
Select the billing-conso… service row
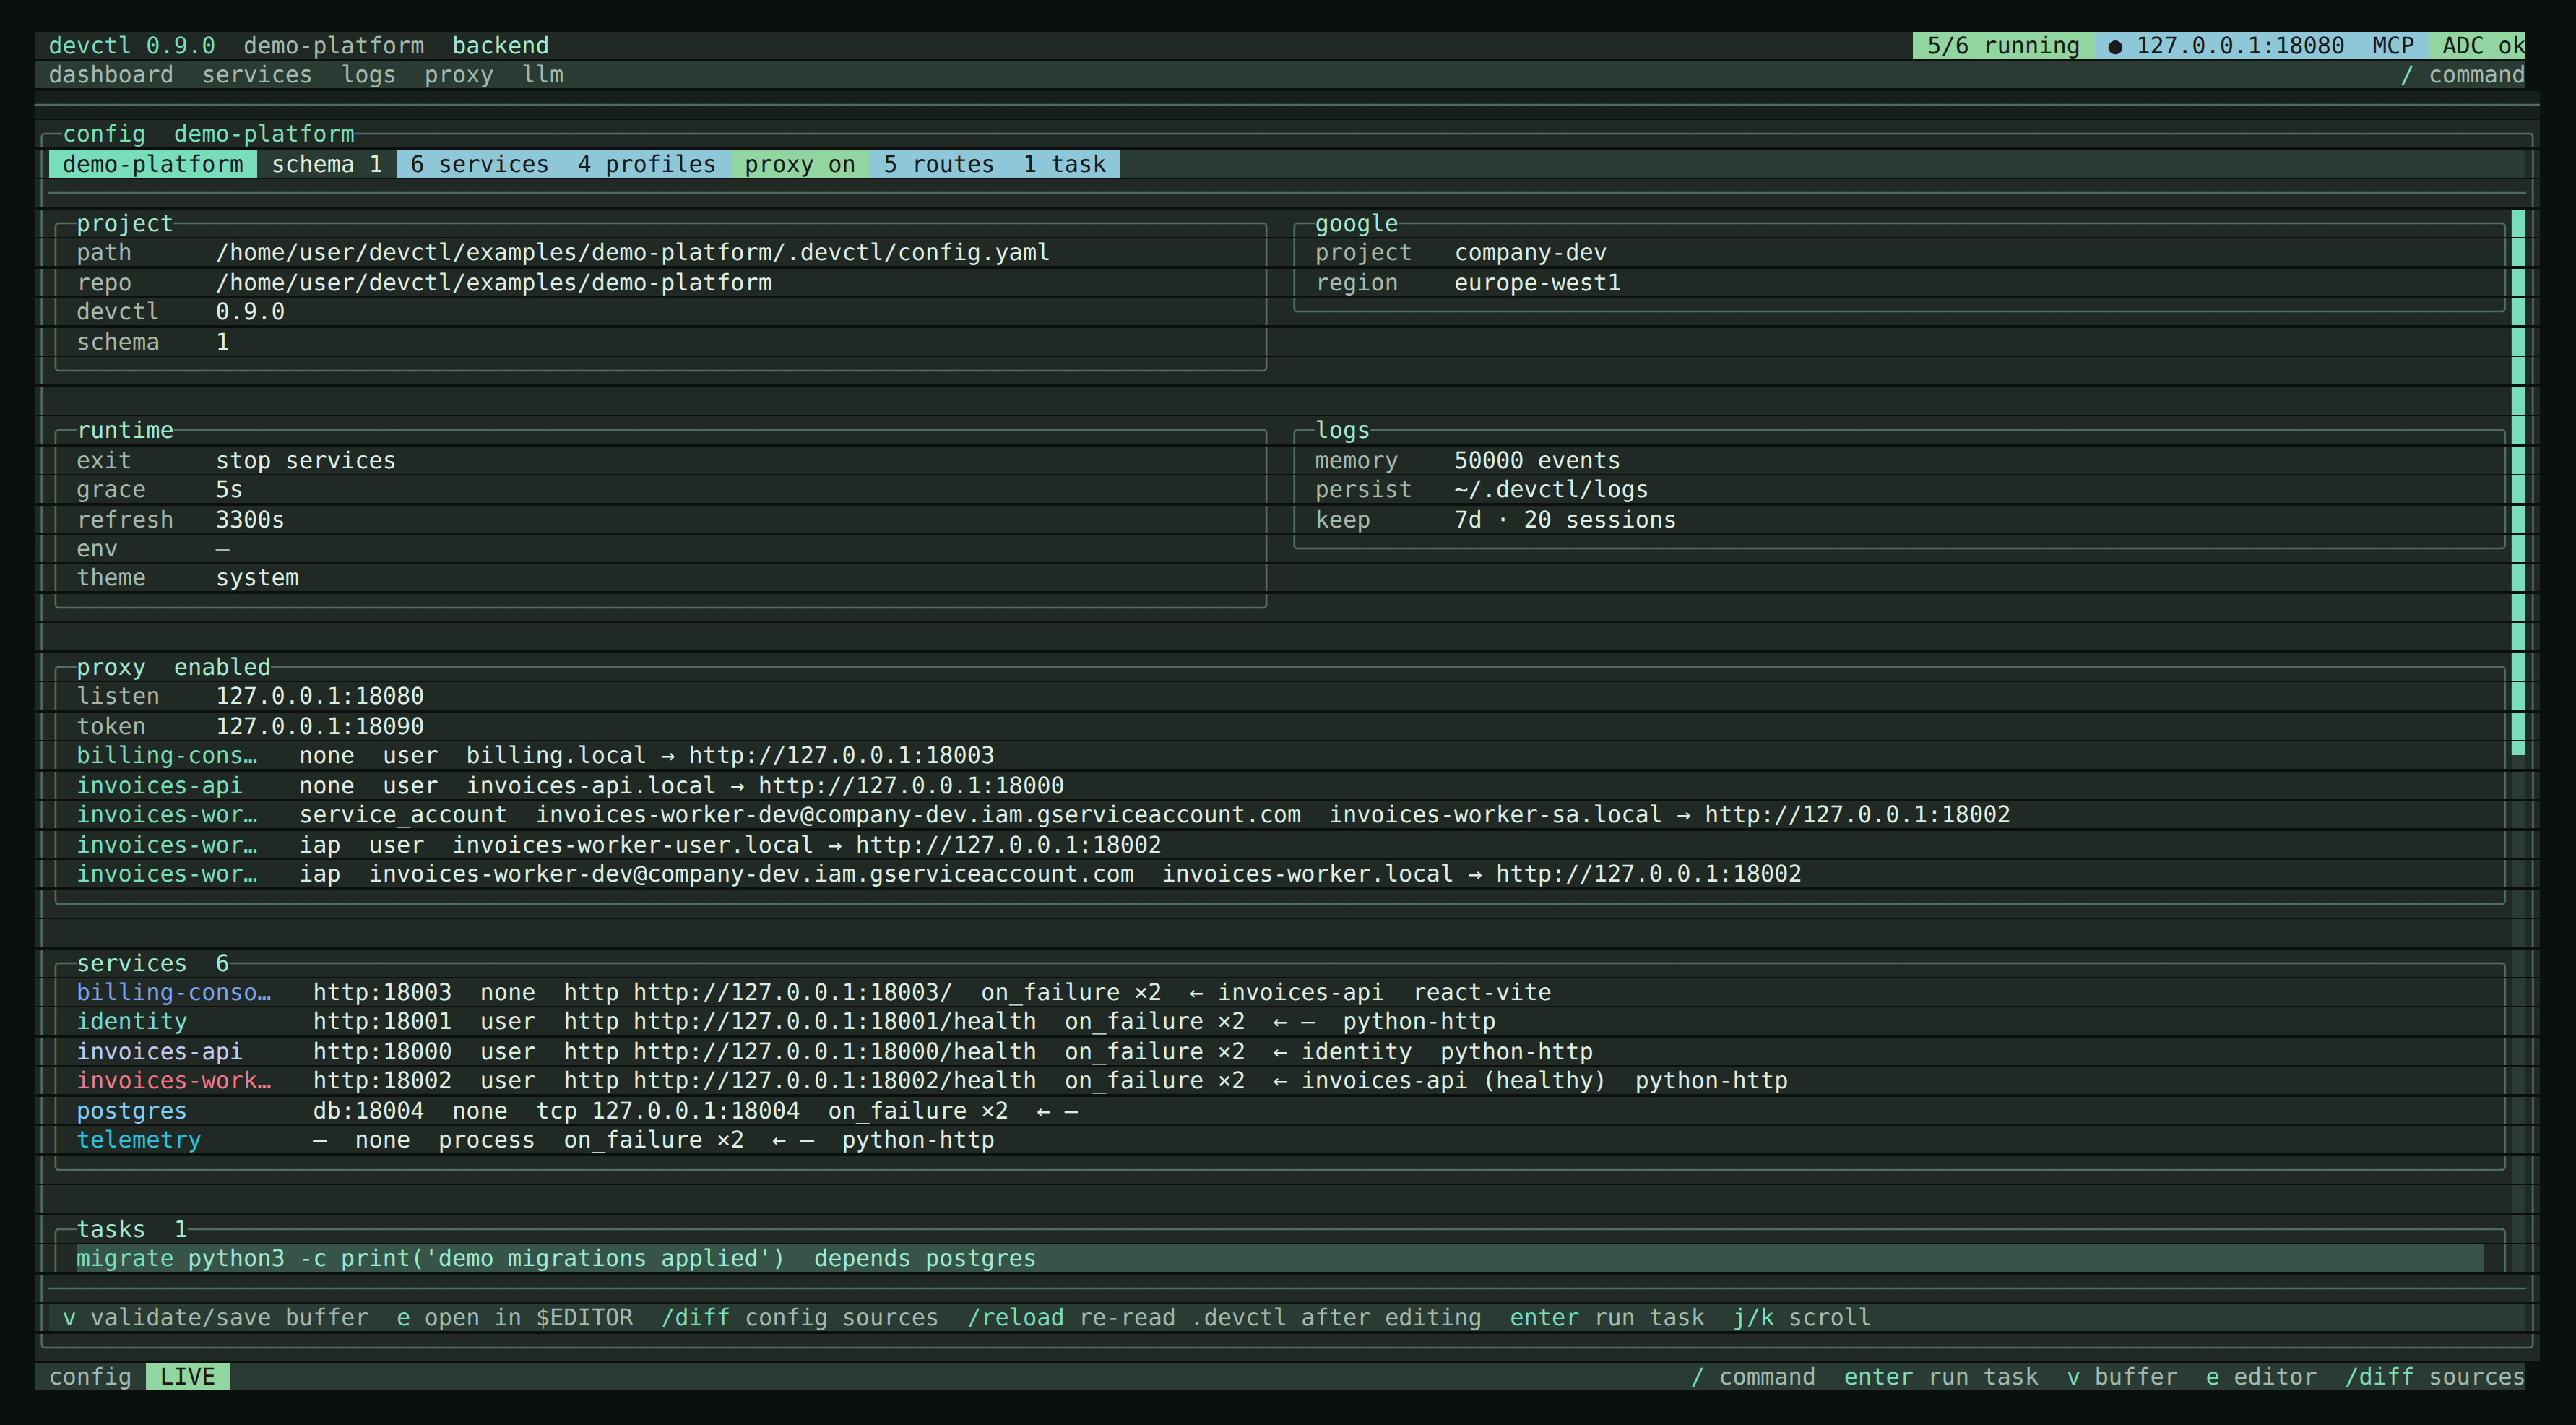(1280, 992)
